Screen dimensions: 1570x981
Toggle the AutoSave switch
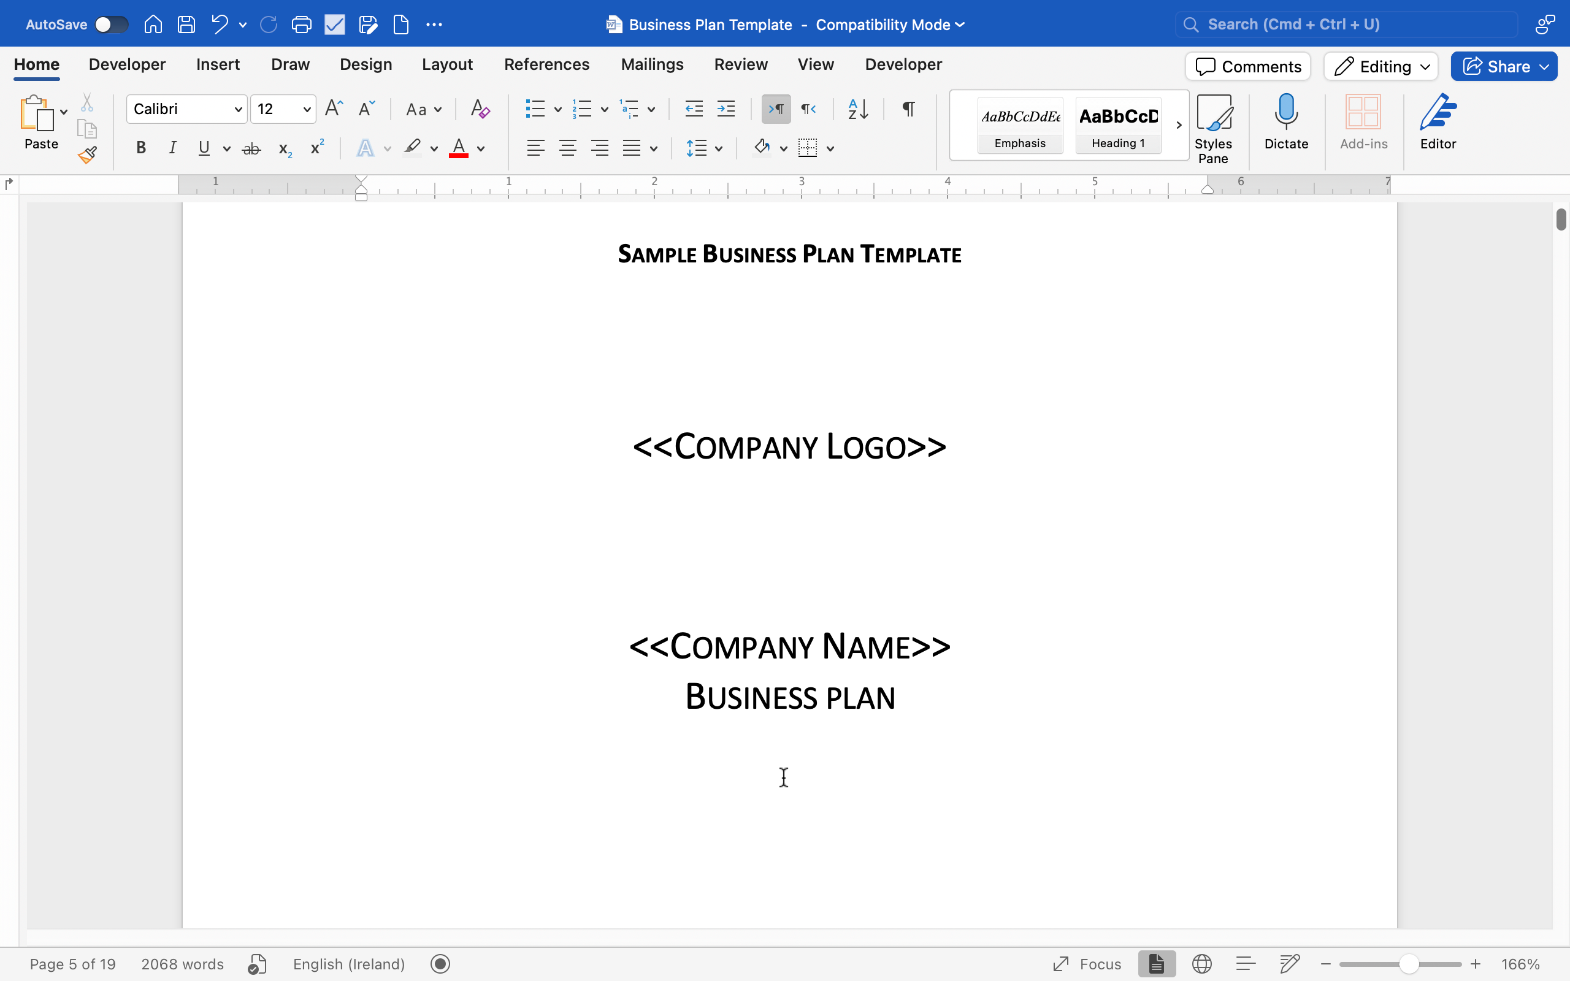coord(111,25)
